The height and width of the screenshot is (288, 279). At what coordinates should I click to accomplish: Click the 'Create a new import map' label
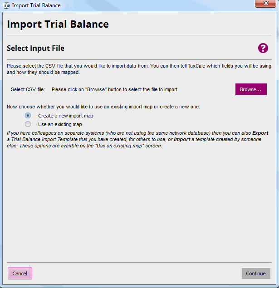[66, 116]
